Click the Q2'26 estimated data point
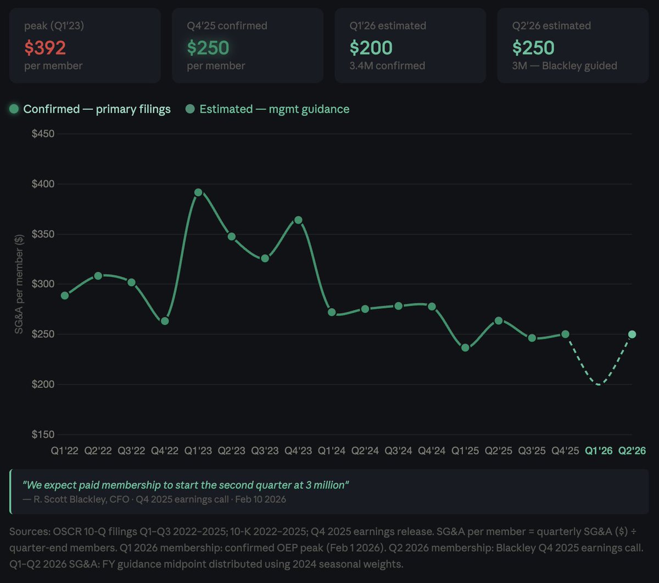The height and width of the screenshot is (583, 659). coord(632,334)
